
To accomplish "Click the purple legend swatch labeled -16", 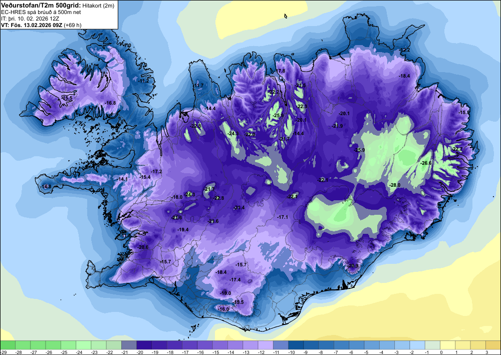I will (x=205, y=345).
